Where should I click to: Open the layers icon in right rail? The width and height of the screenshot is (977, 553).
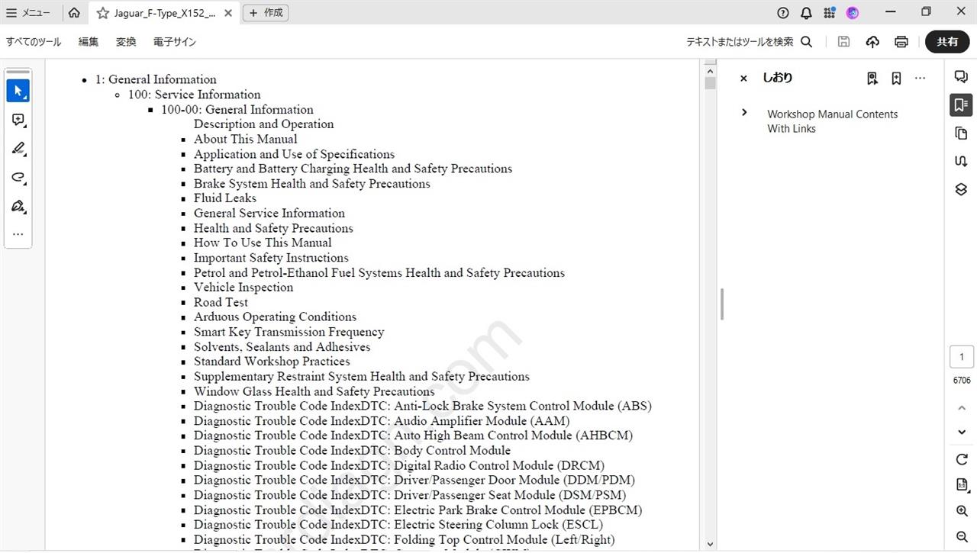pos(961,189)
